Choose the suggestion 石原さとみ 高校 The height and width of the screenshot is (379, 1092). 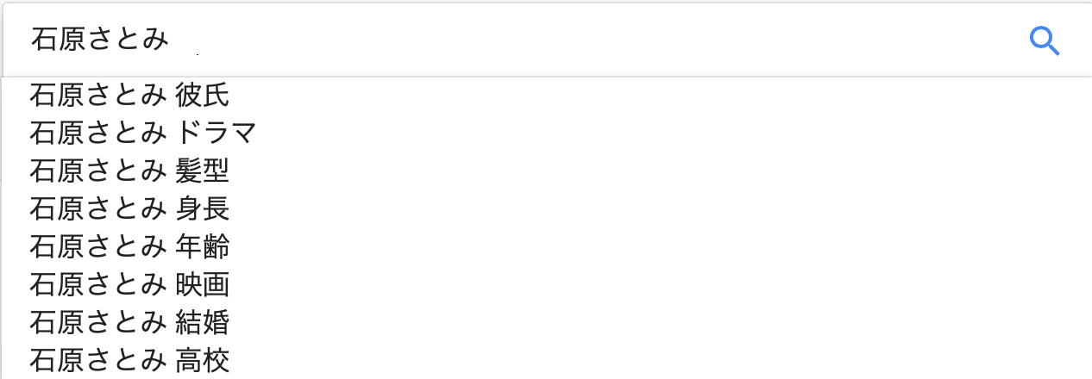546,360
